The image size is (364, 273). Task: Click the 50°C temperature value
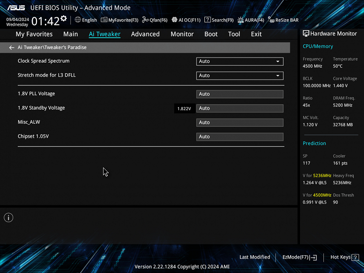[x=338, y=66]
